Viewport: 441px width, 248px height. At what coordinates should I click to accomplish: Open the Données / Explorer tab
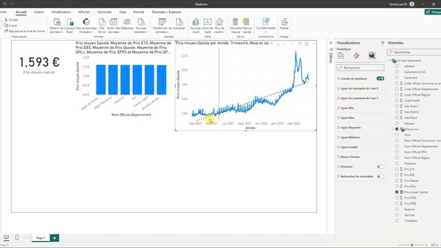(167, 12)
